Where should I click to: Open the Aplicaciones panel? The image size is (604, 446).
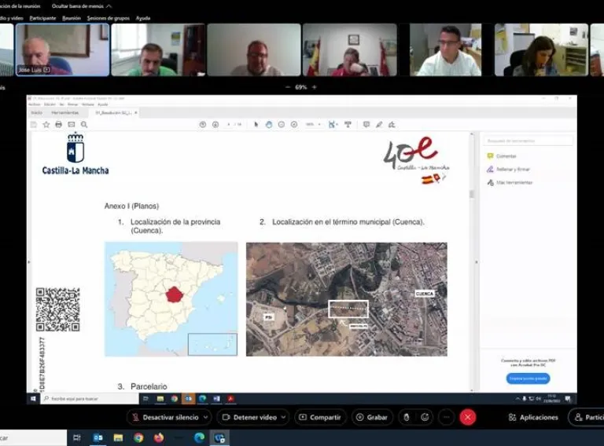[533, 417]
